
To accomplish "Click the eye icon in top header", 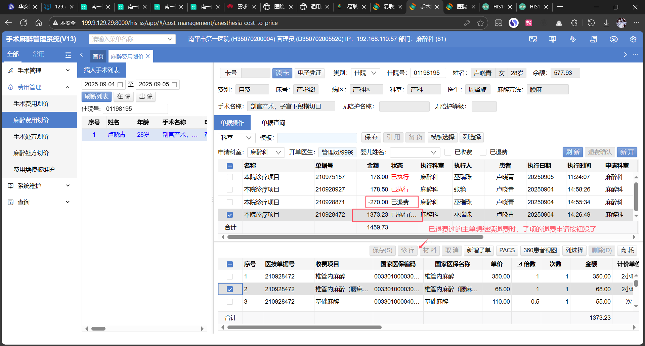I will point(613,39).
